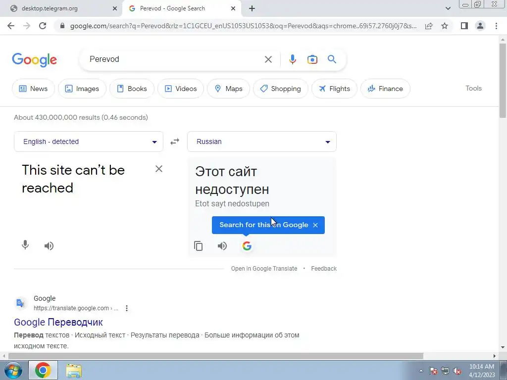Filter results by Maps

click(x=229, y=89)
